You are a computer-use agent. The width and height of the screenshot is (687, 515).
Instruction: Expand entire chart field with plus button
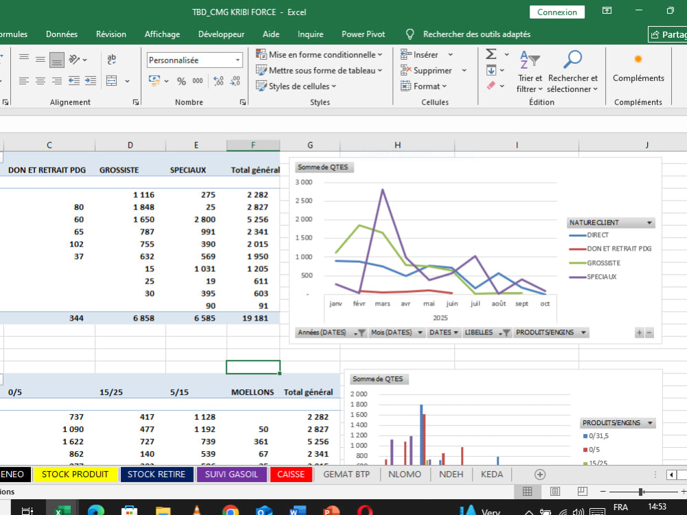[x=639, y=333]
